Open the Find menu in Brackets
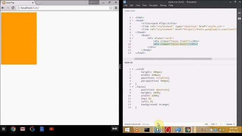The image size is (242, 136). point(138,5)
